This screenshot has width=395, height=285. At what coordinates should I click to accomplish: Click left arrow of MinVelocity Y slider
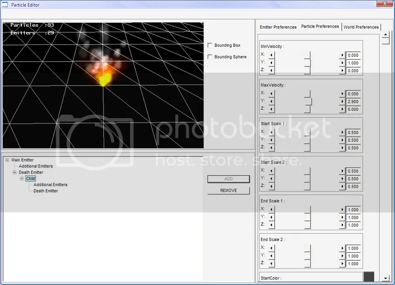click(x=271, y=63)
